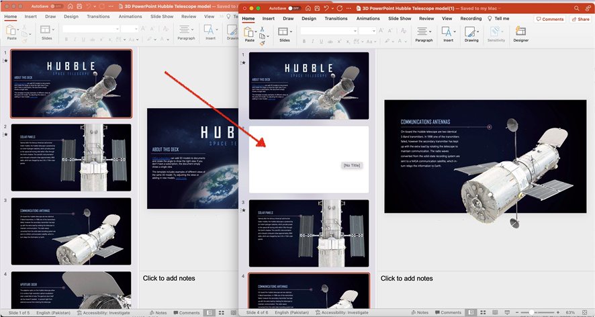Click Paste icon in front window
595x317 pixels.
248,32
